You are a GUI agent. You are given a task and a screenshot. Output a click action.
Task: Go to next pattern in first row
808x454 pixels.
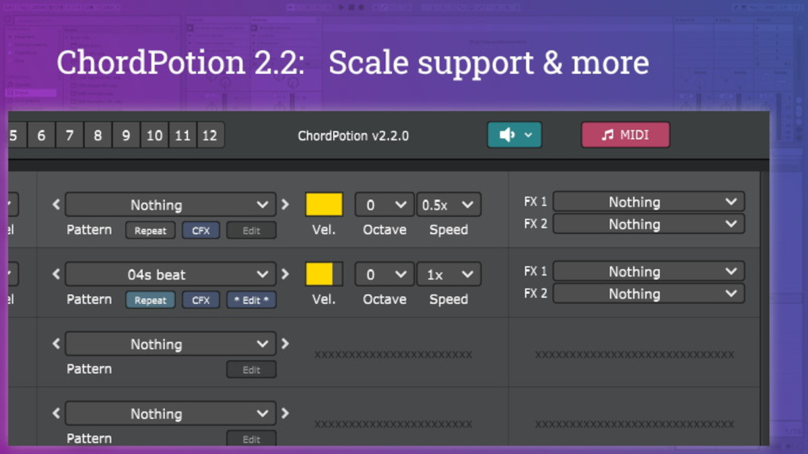click(x=285, y=204)
